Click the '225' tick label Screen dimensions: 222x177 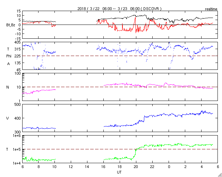pyautogui.click(x=18, y=56)
